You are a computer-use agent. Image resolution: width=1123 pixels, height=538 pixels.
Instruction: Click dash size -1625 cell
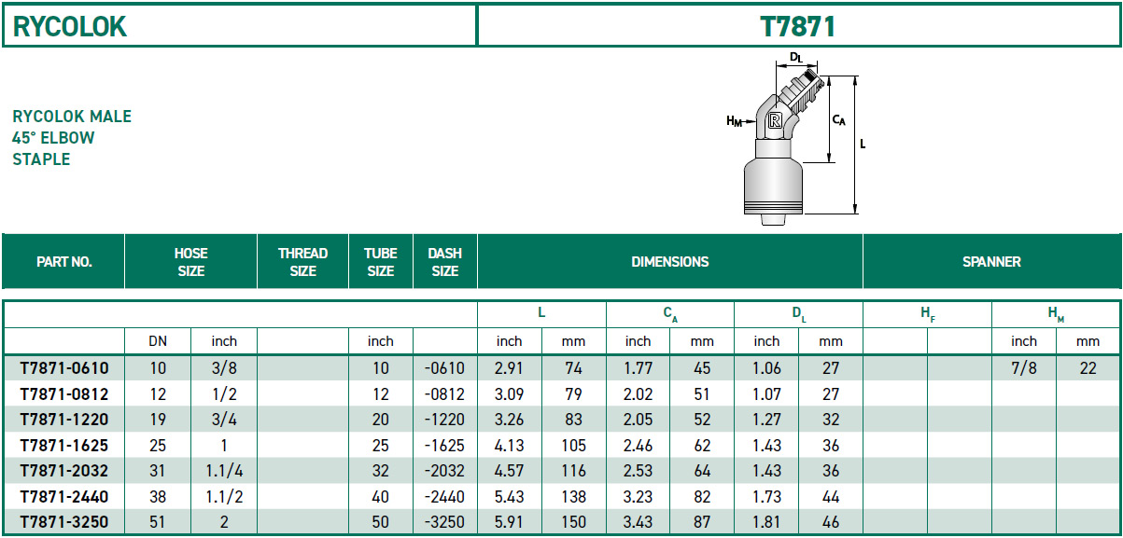point(444,445)
